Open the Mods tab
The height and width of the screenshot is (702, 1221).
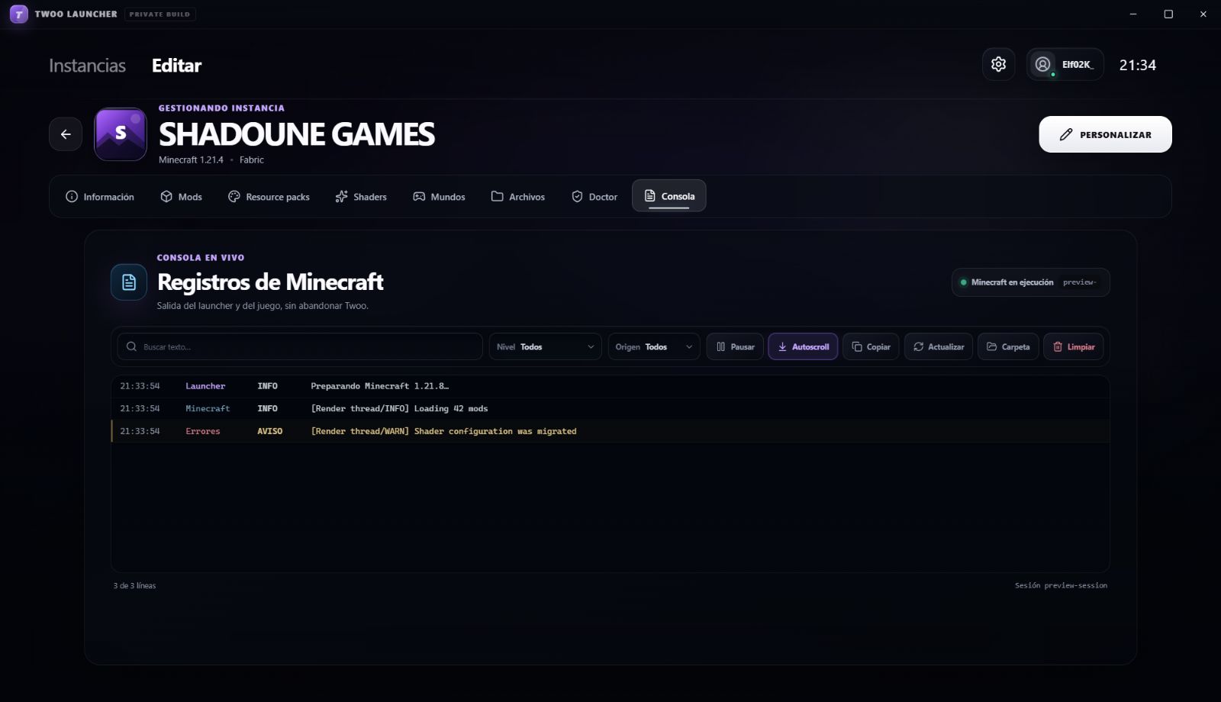(181, 197)
